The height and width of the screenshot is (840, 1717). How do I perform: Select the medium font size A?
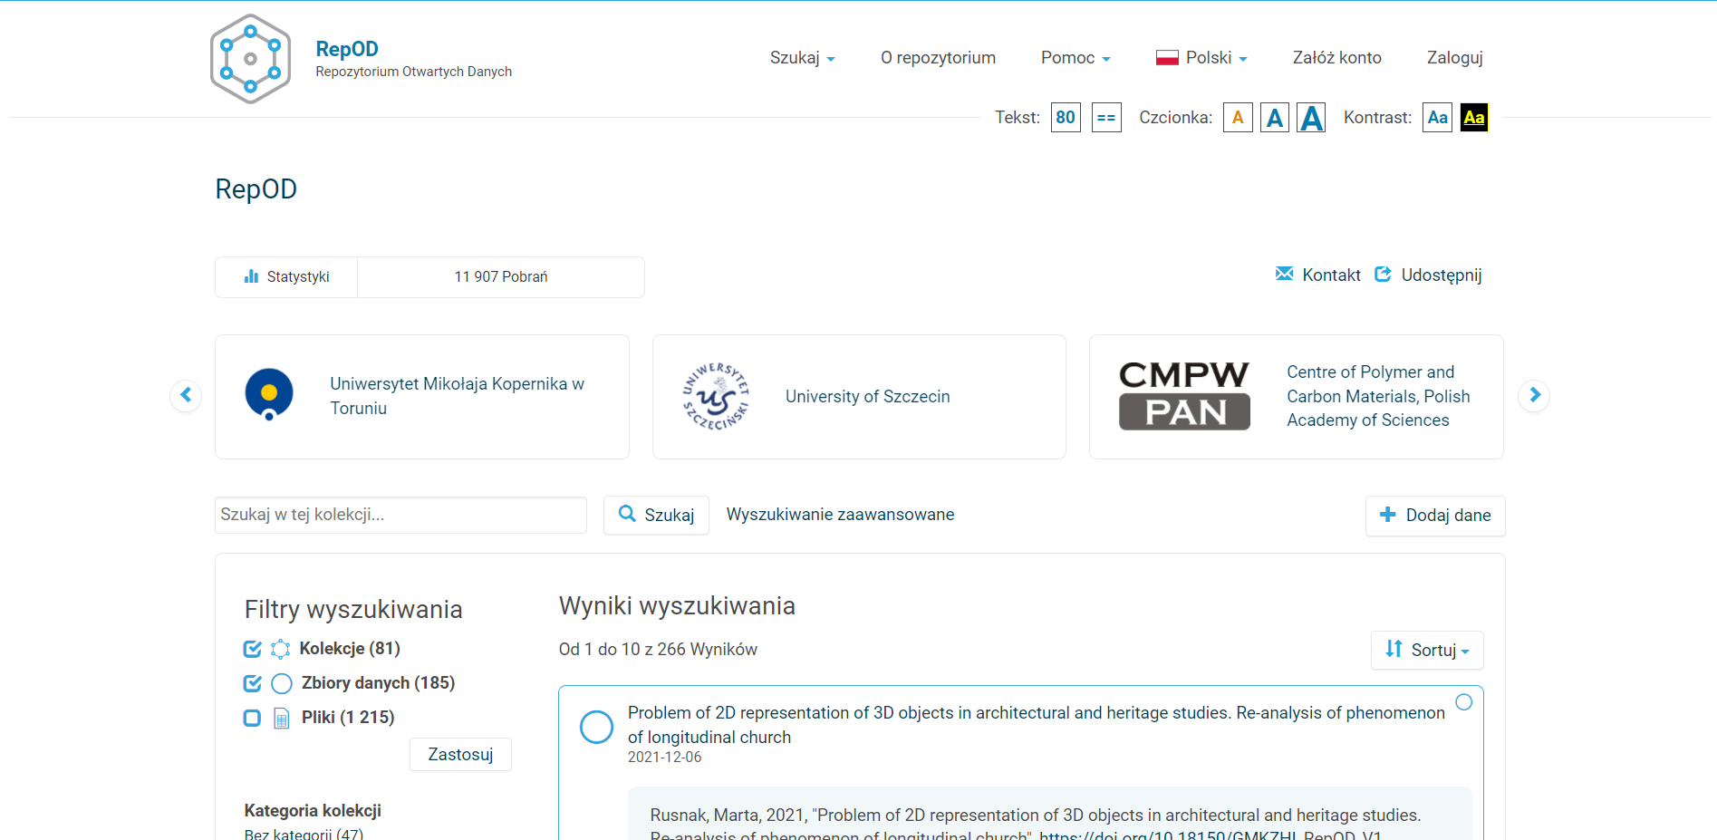click(x=1274, y=118)
